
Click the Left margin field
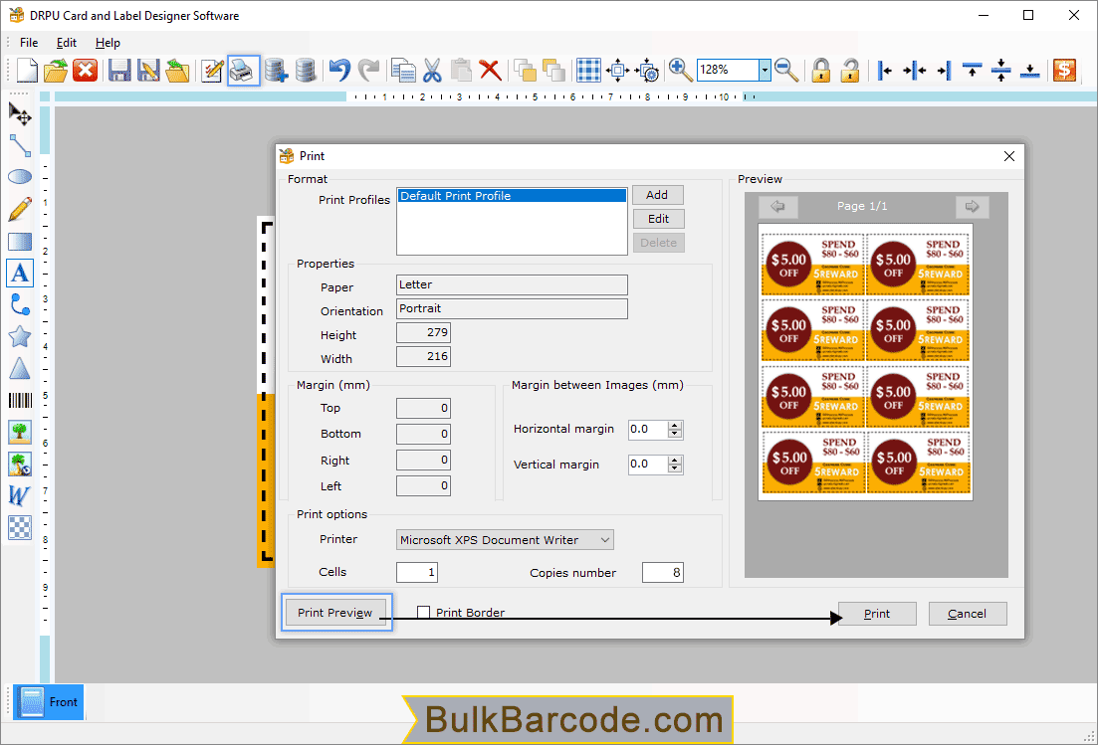click(x=423, y=485)
